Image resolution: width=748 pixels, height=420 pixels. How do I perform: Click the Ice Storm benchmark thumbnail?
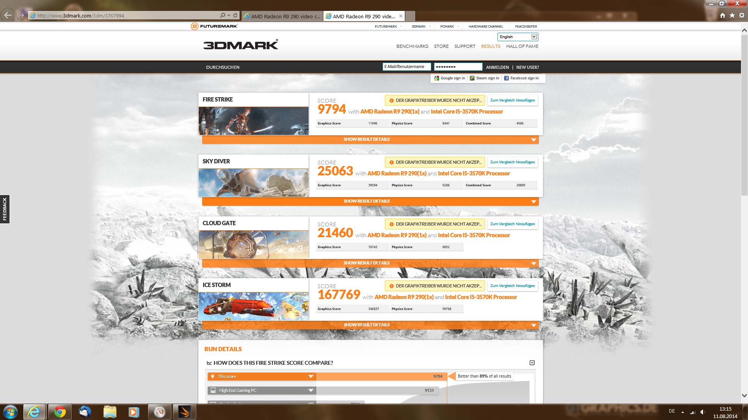click(253, 306)
